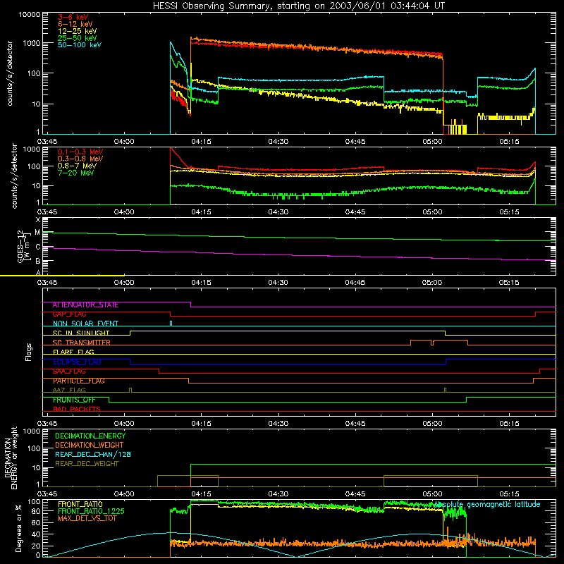Viewport: 564px width, 564px height.
Task: Click the 0.3-0.8 MeV legend label
Action: [80, 159]
